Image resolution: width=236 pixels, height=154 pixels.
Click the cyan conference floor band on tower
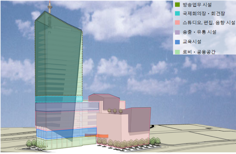(x=59, y=99)
